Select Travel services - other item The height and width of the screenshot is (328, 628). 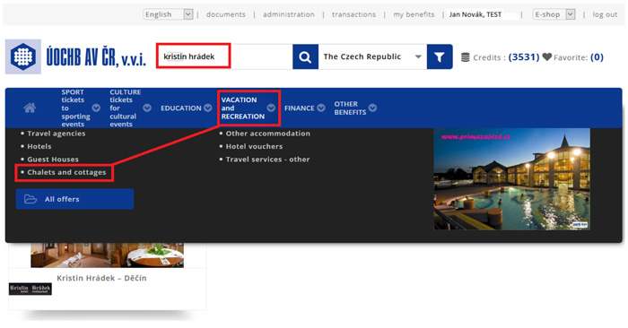point(267,160)
